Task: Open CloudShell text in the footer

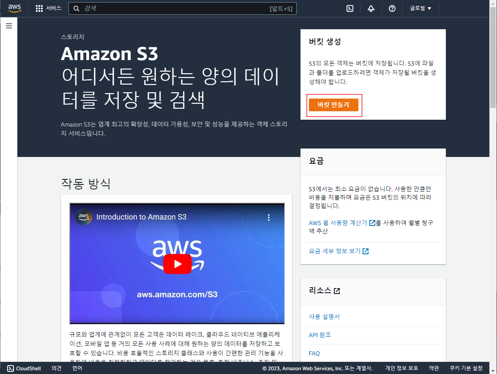Action: (29, 368)
